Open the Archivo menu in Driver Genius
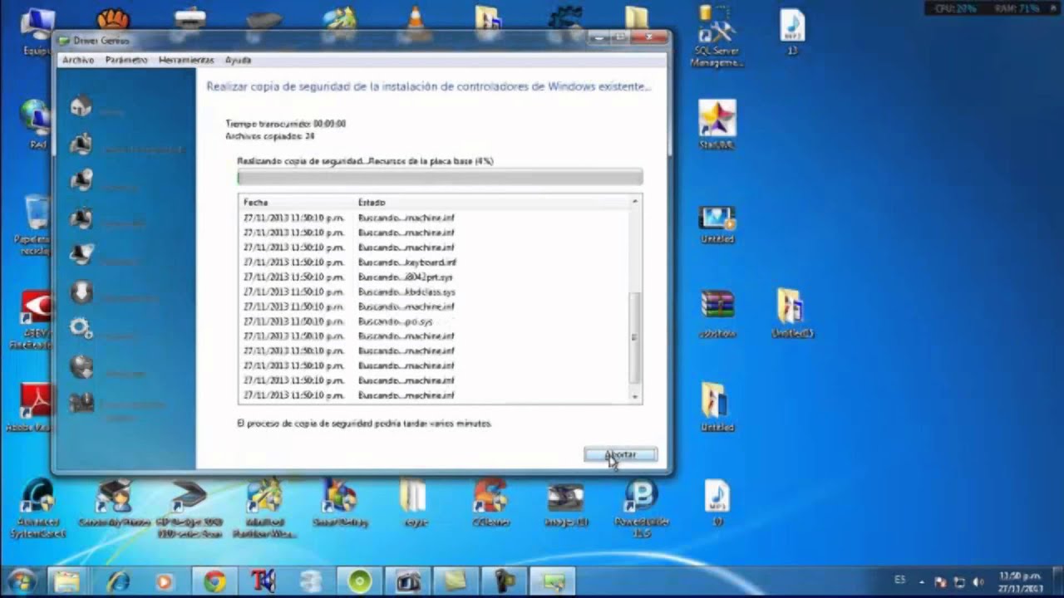Screen dimensions: 1064x598 tap(78, 61)
